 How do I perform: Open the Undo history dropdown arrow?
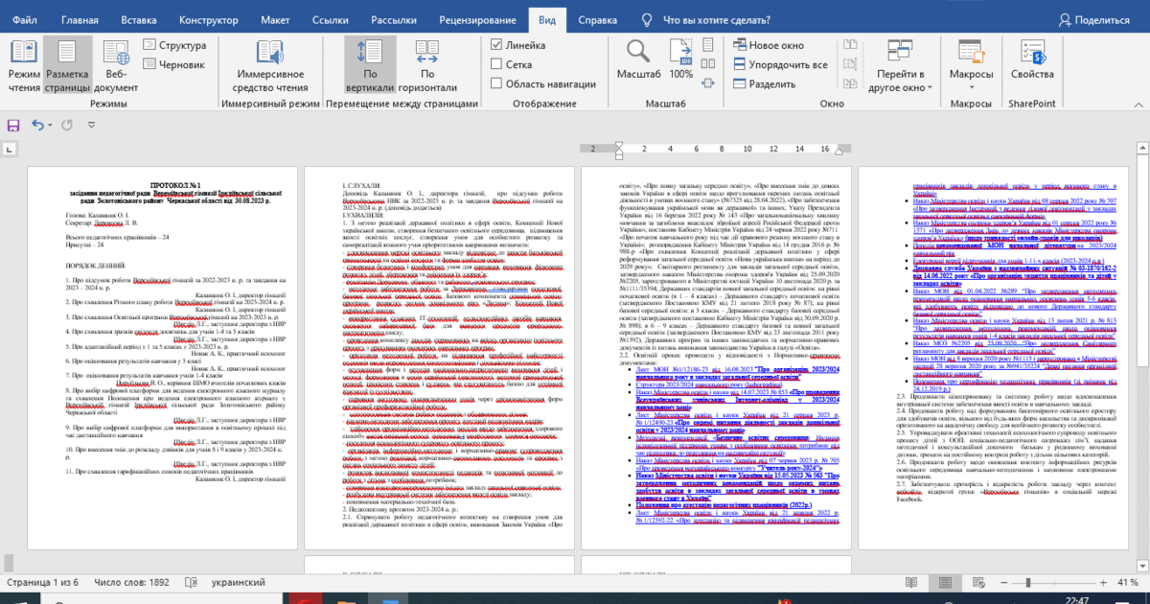[49, 125]
